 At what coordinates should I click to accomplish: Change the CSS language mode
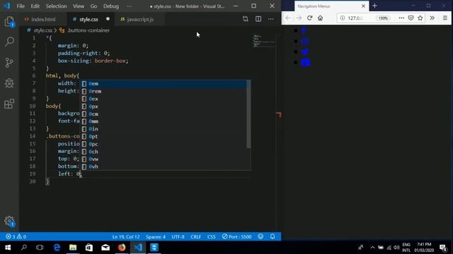click(x=212, y=237)
